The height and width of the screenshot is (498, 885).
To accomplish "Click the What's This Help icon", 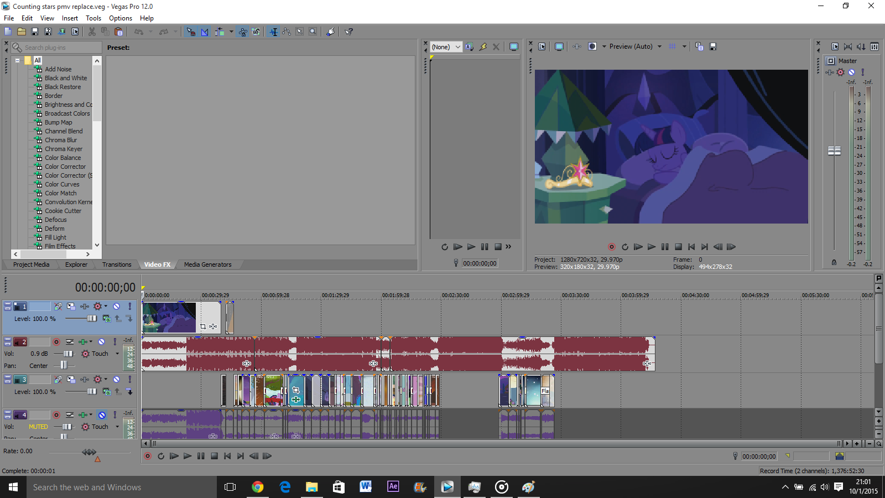I will tap(348, 32).
